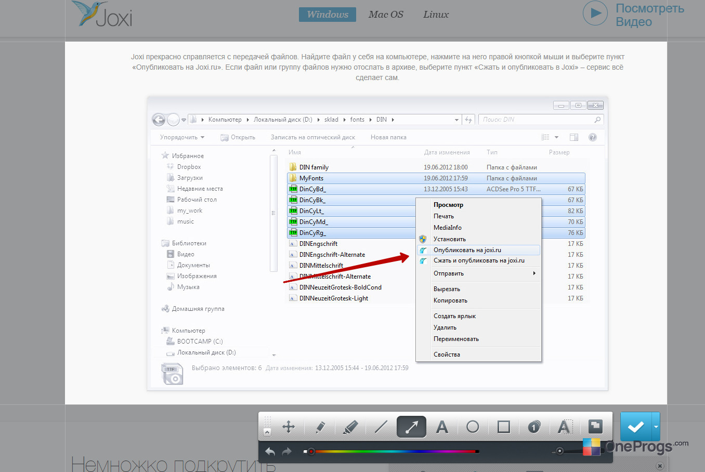Sort by the Дата изменения column header

pos(447,152)
